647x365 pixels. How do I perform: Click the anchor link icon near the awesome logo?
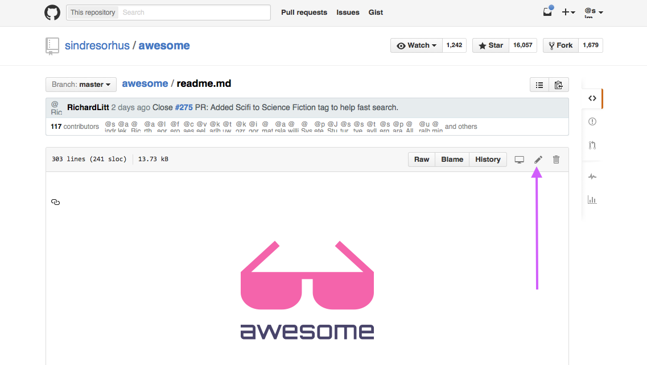pyautogui.click(x=55, y=202)
